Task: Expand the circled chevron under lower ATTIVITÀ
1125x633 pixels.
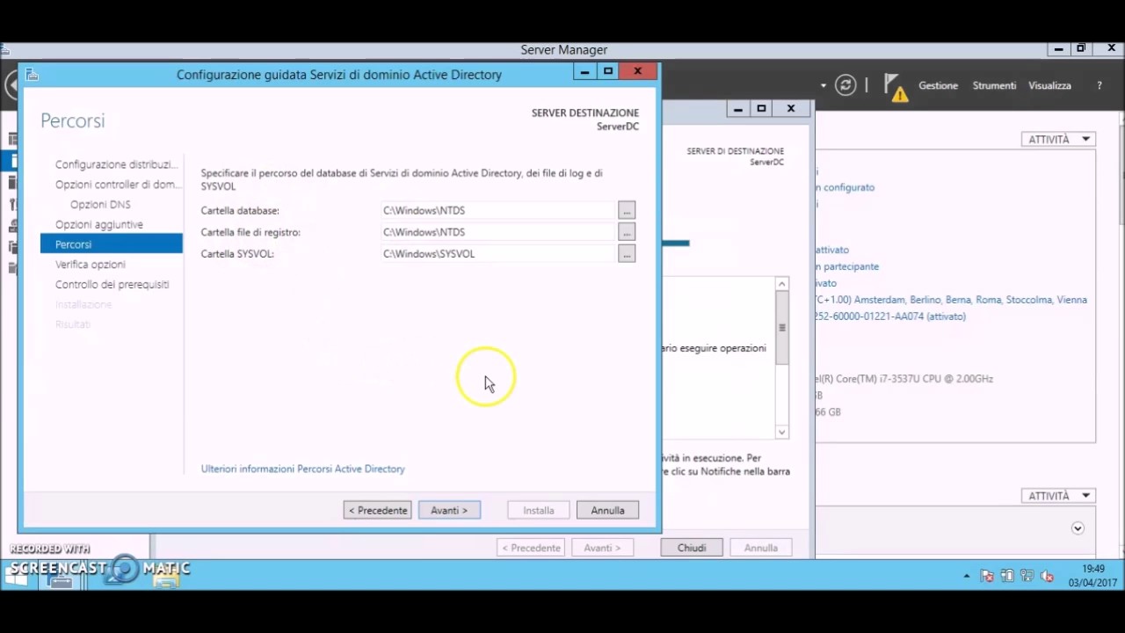Action: 1078,528
